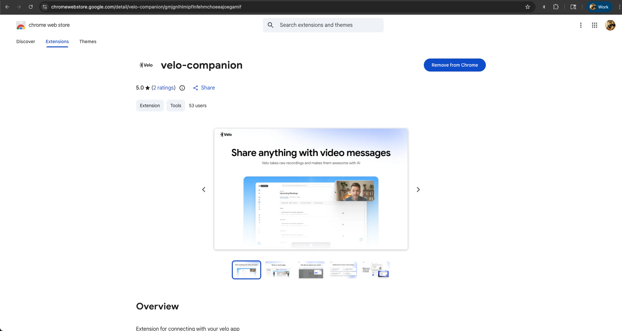Click Remove from Chrome

point(455,65)
